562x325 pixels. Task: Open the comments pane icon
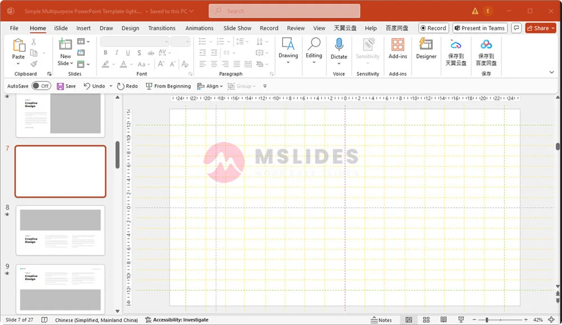click(516, 28)
